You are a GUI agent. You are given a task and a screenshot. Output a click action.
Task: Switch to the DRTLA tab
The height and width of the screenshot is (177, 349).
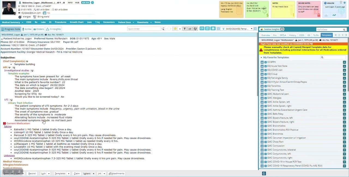283,35
